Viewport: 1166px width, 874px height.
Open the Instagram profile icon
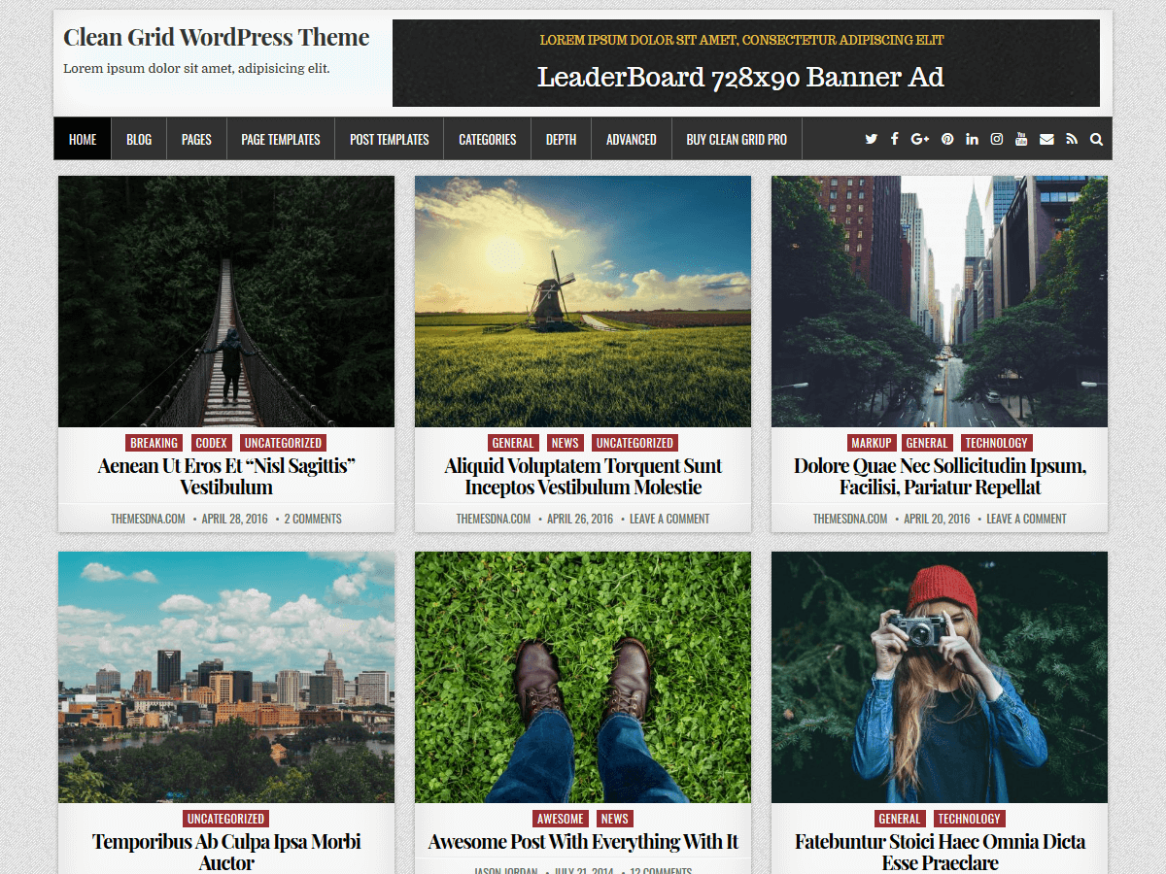click(x=997, y=139)
